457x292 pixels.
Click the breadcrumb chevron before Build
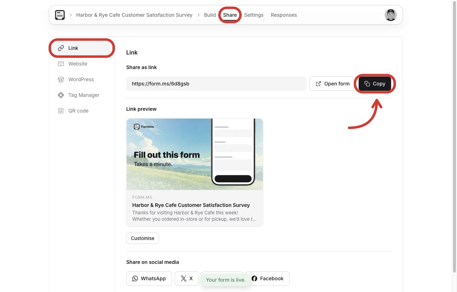[x=199, y=15]
